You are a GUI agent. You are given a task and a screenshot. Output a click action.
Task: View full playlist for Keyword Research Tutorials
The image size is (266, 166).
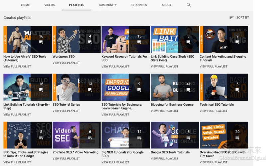pos(115,67)
